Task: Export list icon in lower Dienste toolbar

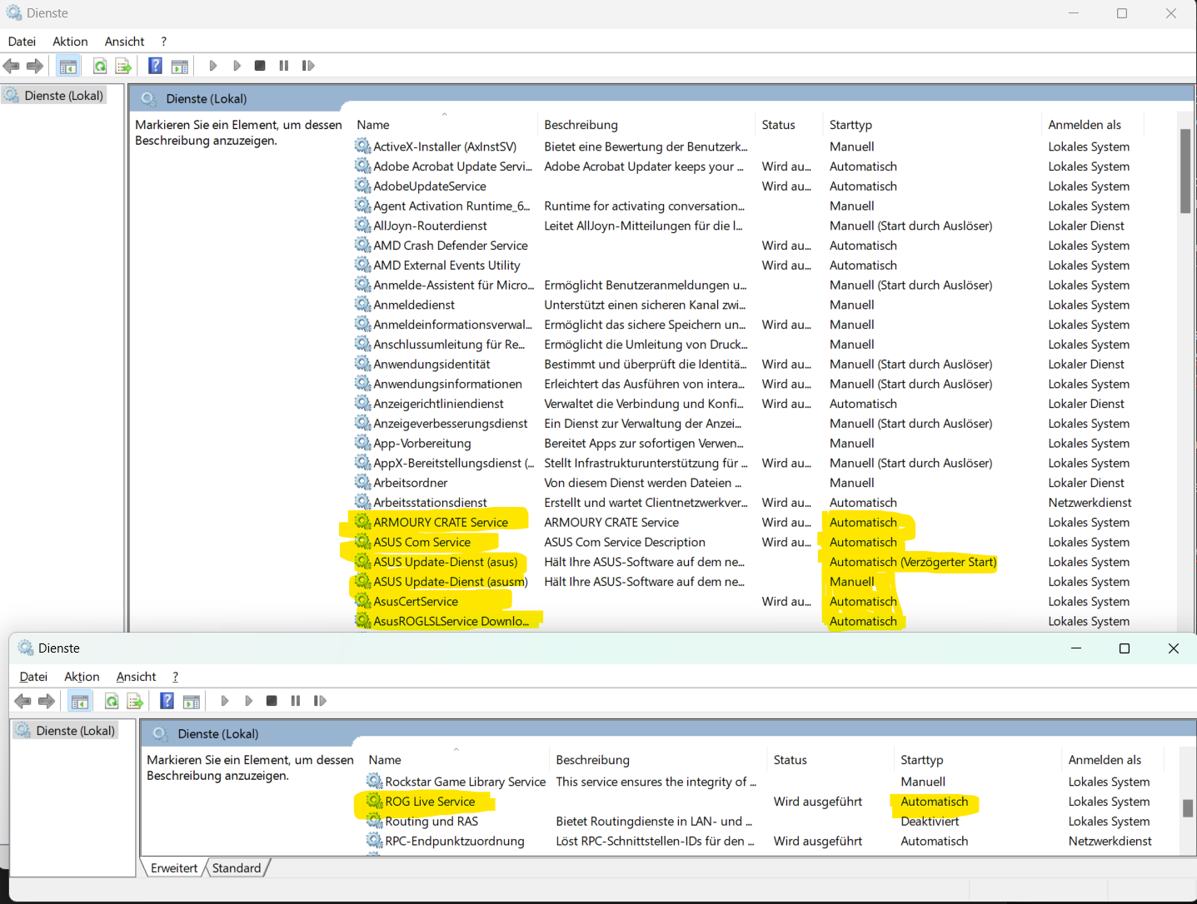Action: point(135,701)
